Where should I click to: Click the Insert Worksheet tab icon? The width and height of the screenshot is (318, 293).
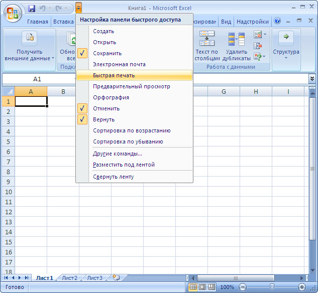click(117, 277)
